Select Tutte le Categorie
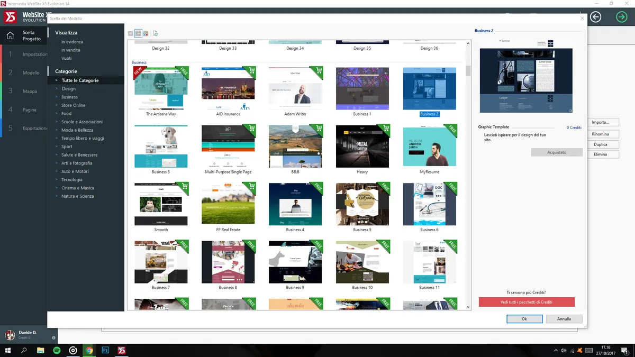The width and height of the screenshot is (635, 357). 86,80
